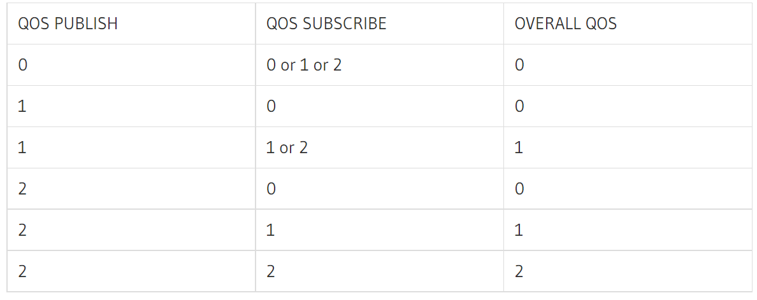The width and height of the screenshot is (757, 300).
Task: Click subscribe value 0 in fourth data row
Action: point(271,189)
